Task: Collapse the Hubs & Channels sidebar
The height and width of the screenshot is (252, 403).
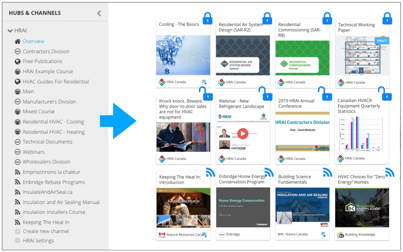Action: [x=99, y=13]
